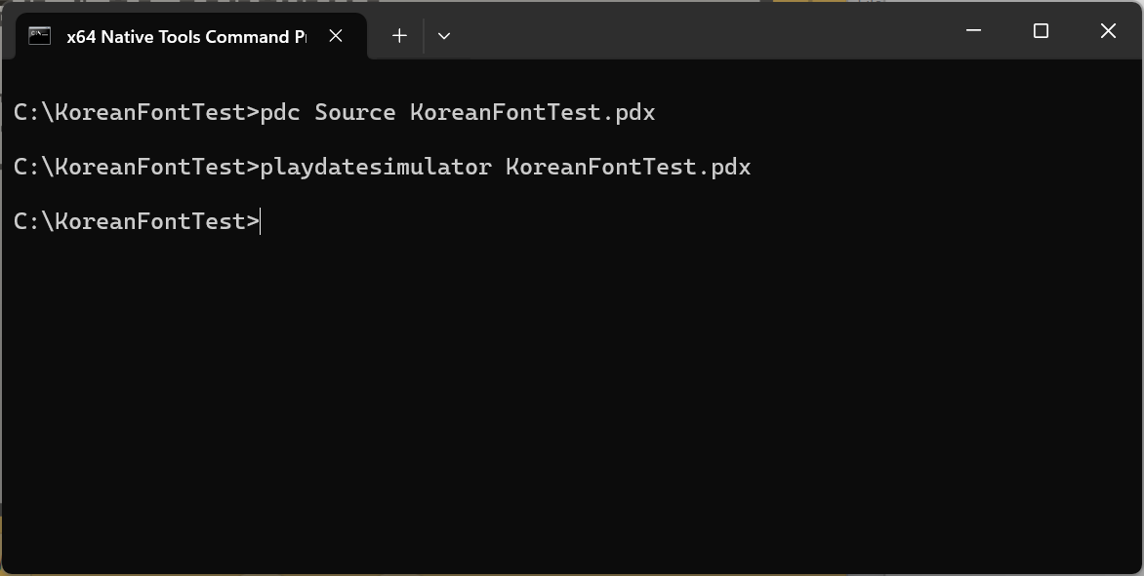Viewport: 1144px width, 576px height.
Task: Click the second line's 'C:\KoreanFontTest>' prompt path
Action: coord(137,168)
